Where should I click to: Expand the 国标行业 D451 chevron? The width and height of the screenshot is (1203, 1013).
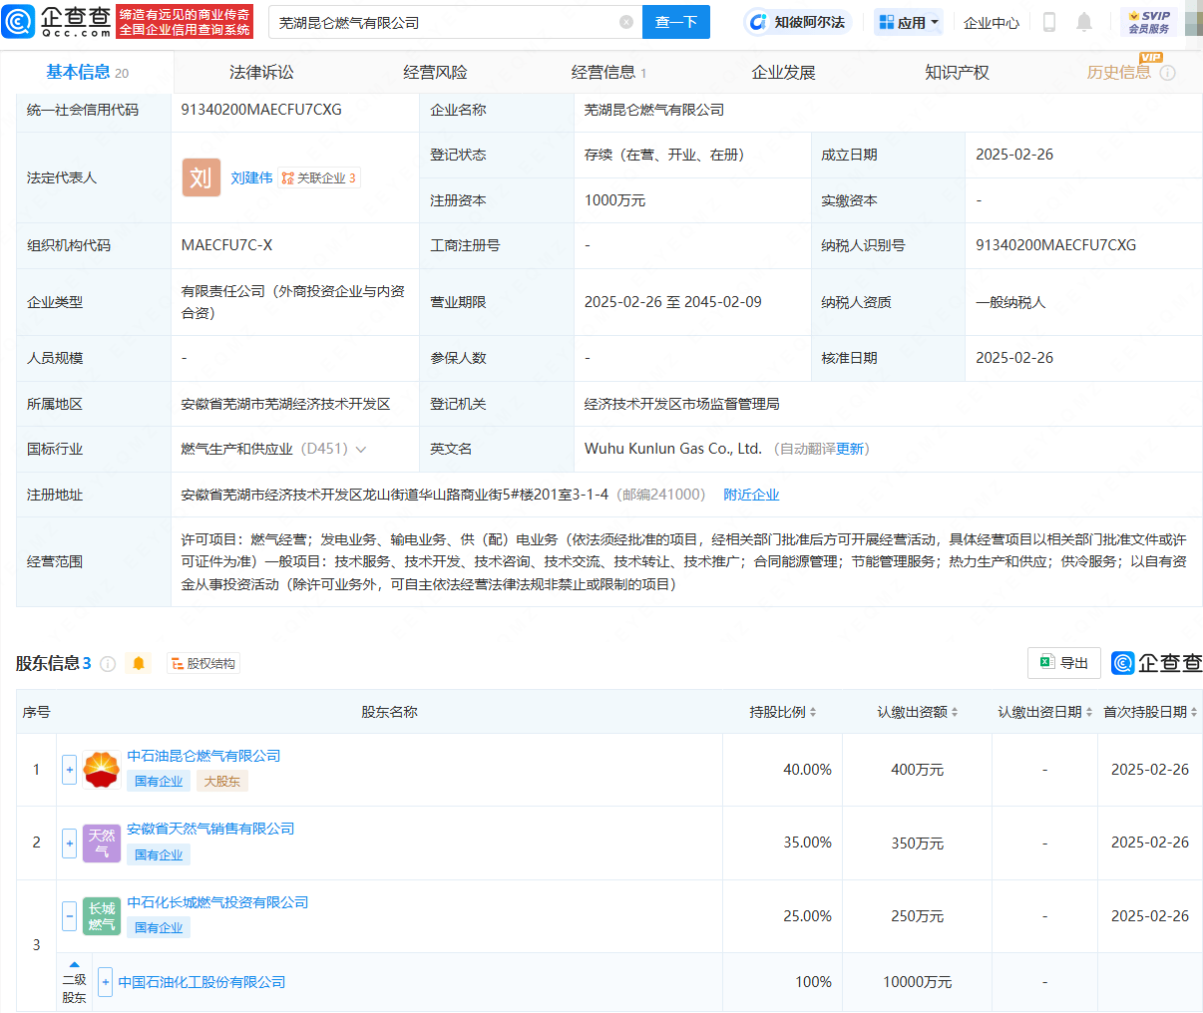(361, 450)
